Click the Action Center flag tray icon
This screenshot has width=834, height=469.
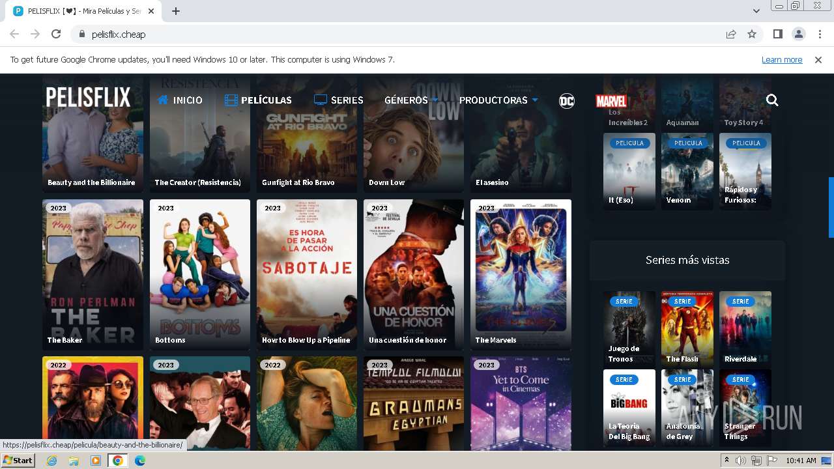tap(772, 461)
